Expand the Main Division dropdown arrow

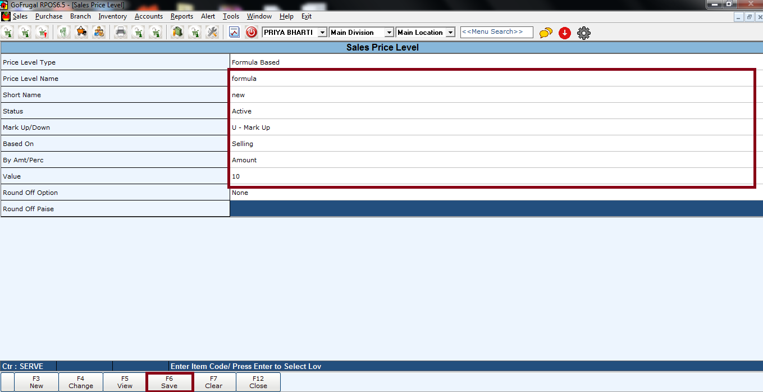tap(389, 33)
